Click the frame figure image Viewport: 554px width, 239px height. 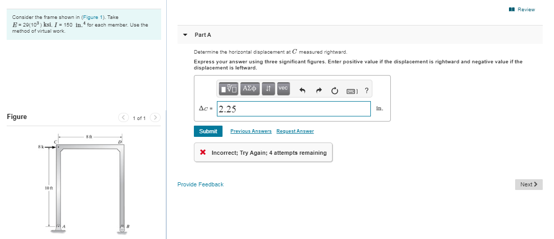pos(85,184)
